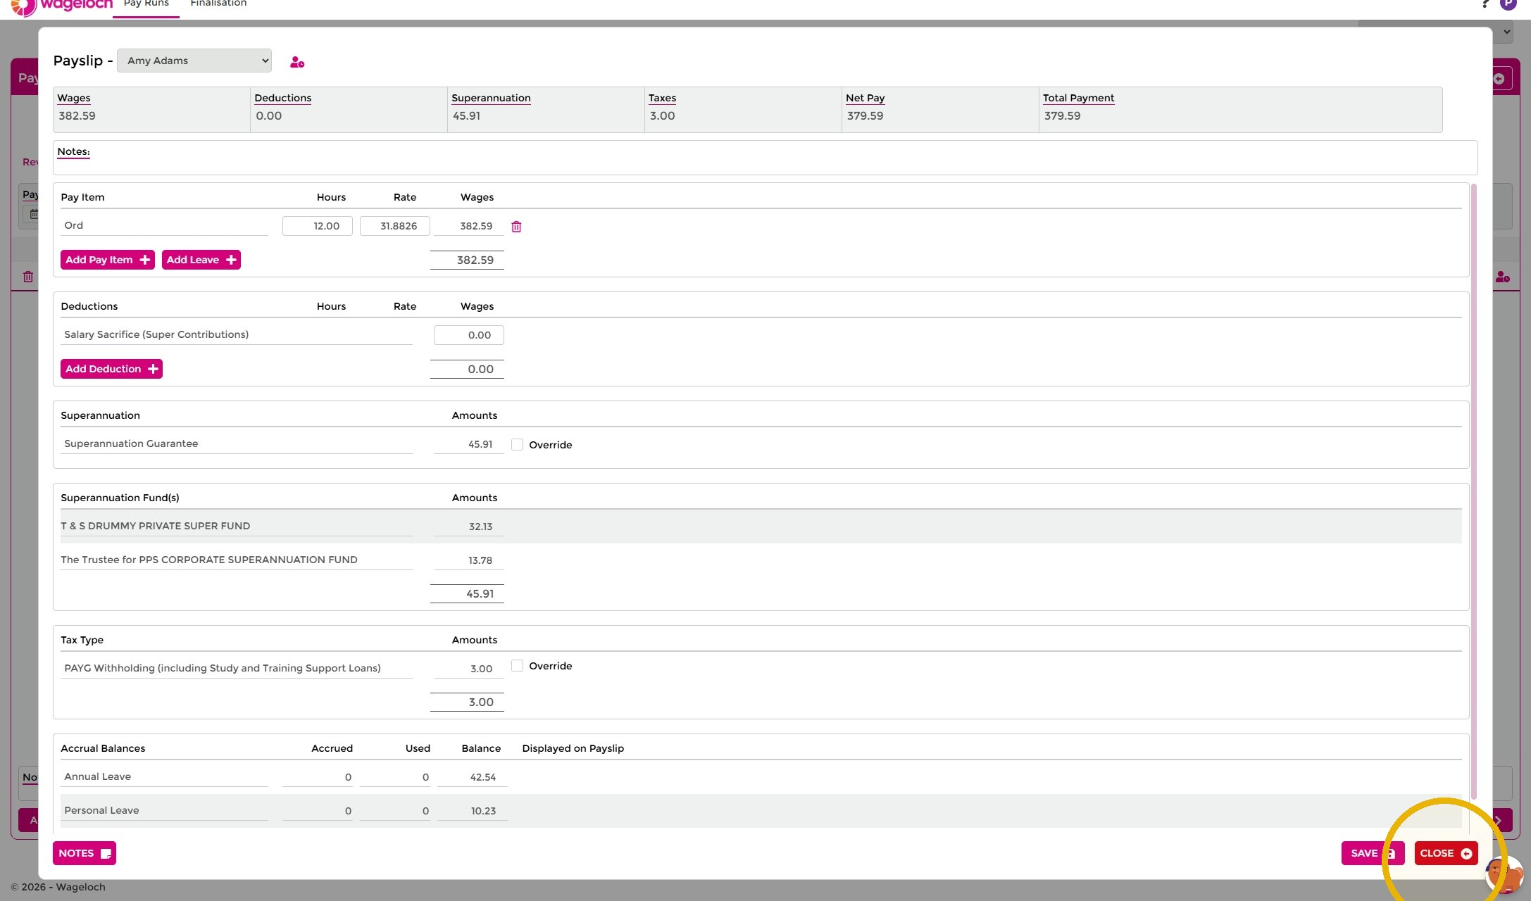Screen dimensions: 1531x901
Task: Click the Superannuation summary header
Action: coord(491,98)
